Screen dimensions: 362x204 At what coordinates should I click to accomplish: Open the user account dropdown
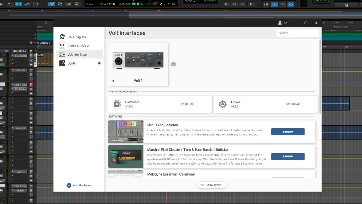click(x=282, y=23)
